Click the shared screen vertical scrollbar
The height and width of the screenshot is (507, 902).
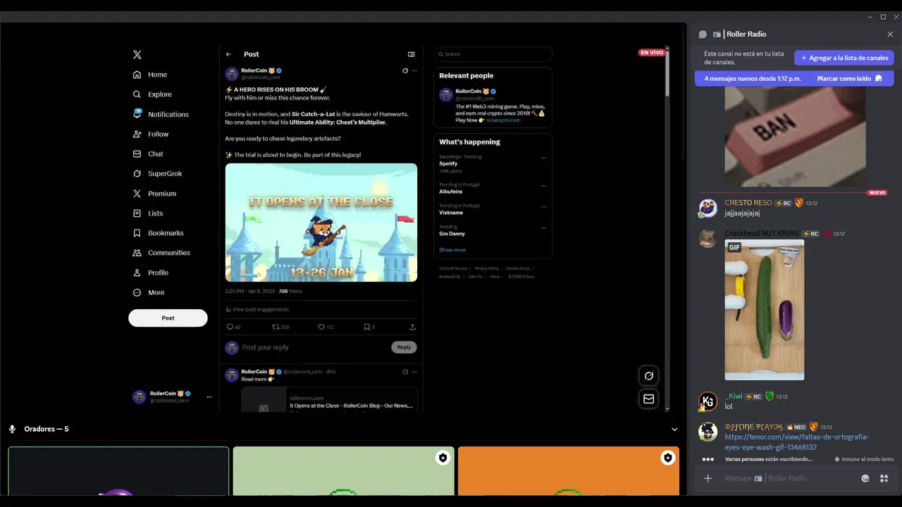click(667, 73)
